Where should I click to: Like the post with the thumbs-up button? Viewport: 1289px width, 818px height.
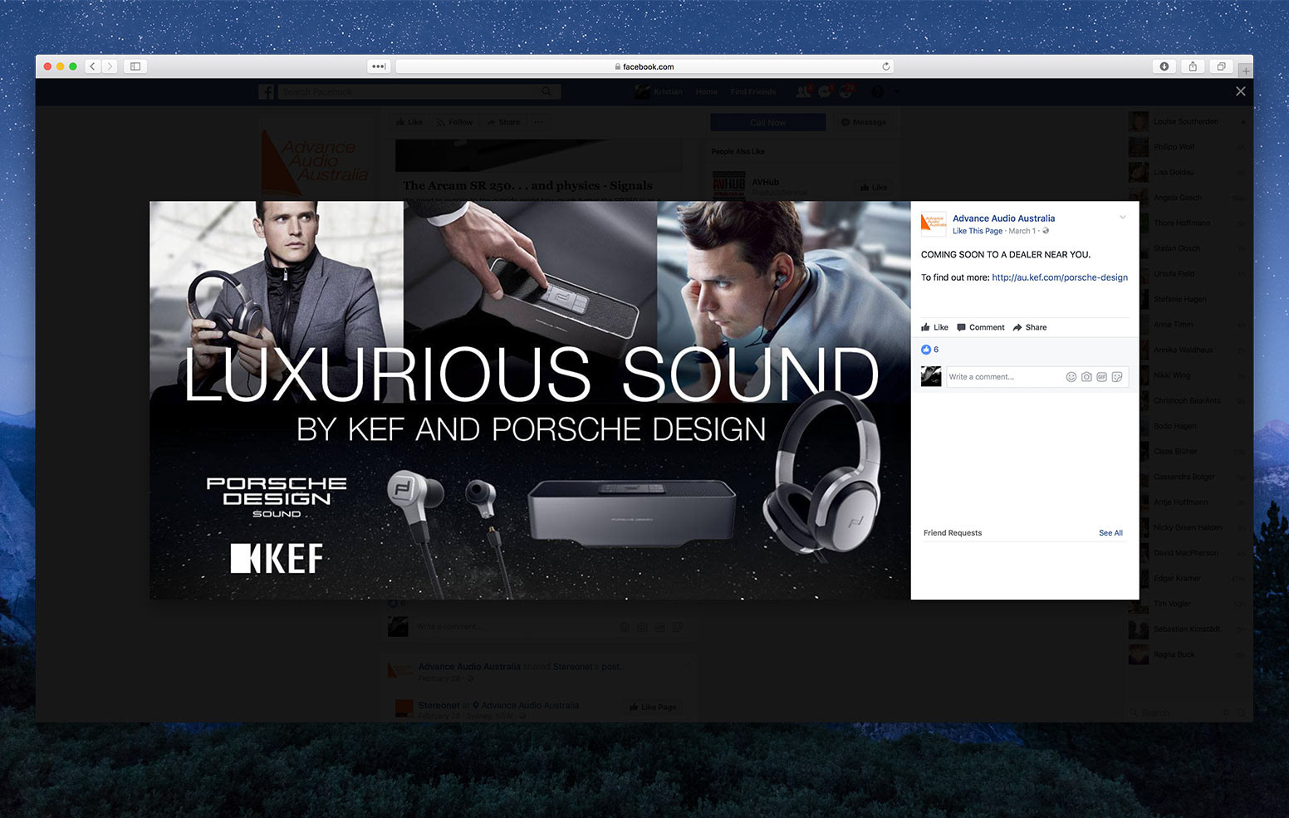point(934,327)
